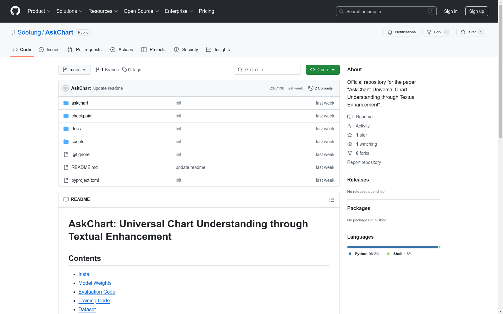
Task: Click the GitHub logo icon
Action: (15, 11)
